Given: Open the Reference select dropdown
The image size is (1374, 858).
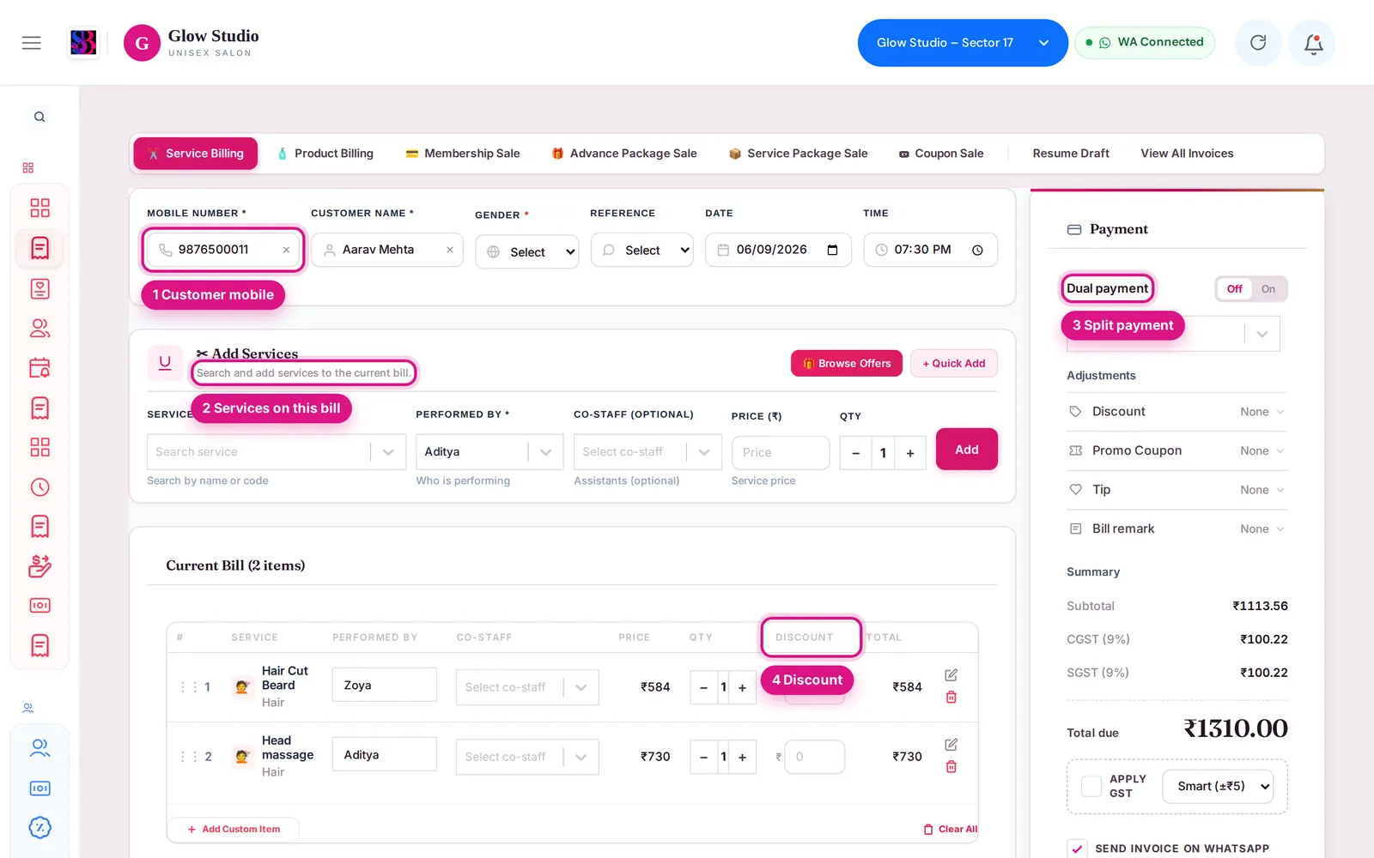Looking at the screenshot, I should (x=641, y=250).
